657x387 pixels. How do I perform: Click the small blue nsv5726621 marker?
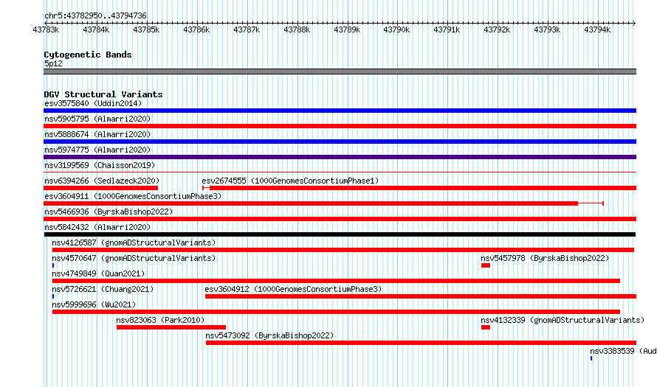click(x=53, y=296)
